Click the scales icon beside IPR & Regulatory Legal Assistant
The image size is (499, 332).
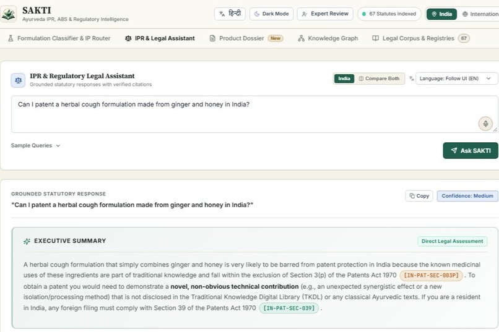tap(18, 80)
